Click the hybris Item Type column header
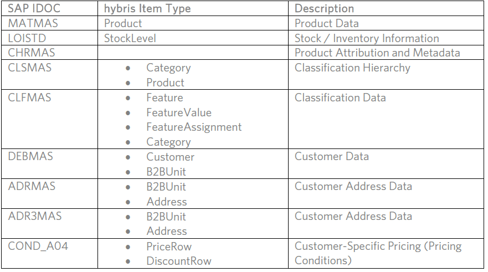 pos(147,9)
